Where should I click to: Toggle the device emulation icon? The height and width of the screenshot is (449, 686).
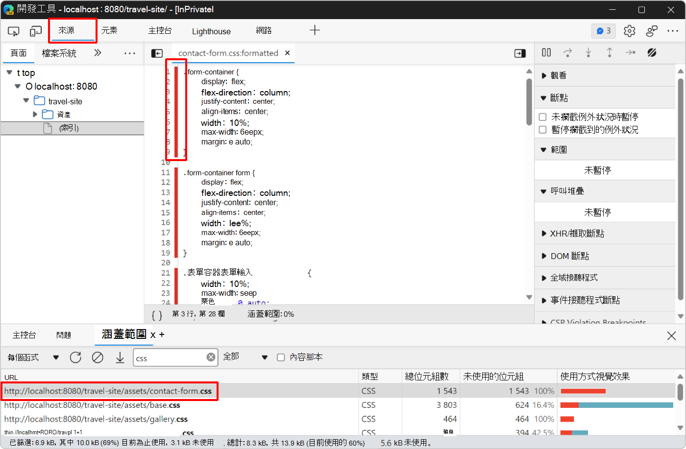pos(35,31)
